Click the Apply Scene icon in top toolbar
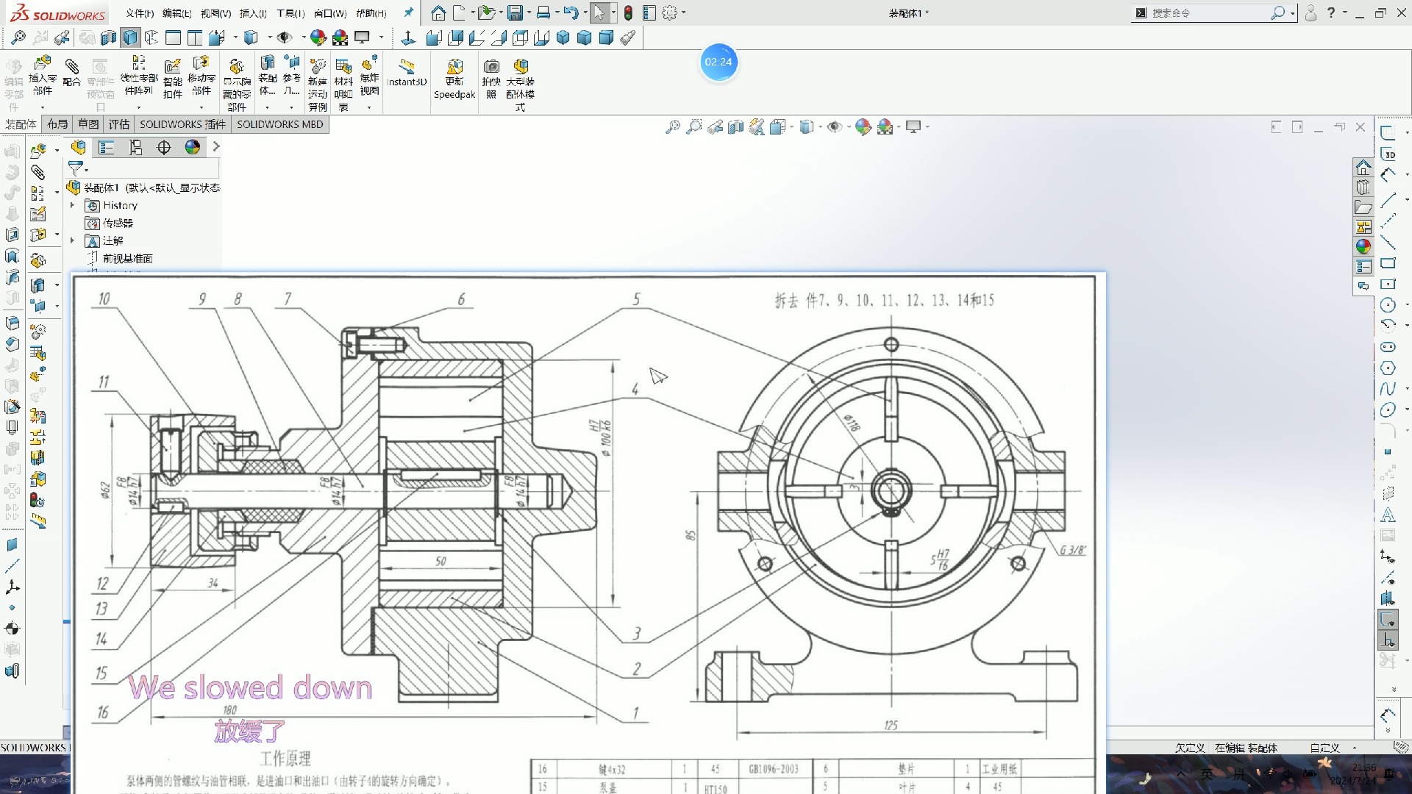Image resolution: width=1412 pixels, height=794 pixels. (x=340, y=37)
